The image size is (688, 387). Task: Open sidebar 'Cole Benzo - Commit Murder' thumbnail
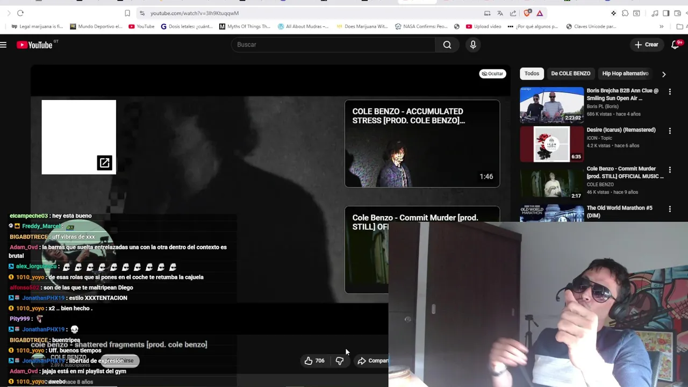tap(551, 183)
